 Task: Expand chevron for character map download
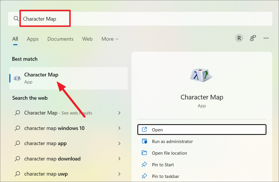tap(120, 158)
